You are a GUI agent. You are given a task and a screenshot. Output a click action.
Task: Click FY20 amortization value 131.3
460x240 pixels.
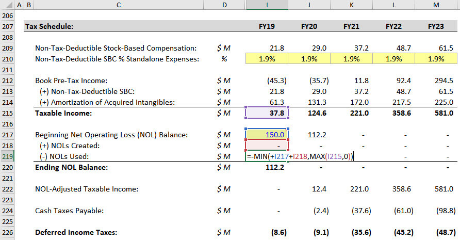click(x=317, y=102)
